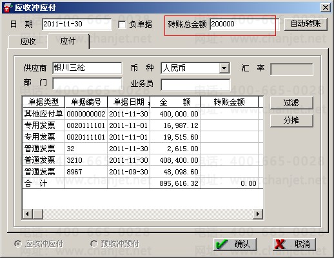Switch to the 应付 tab
334x258 pixels.
point(68,41)
